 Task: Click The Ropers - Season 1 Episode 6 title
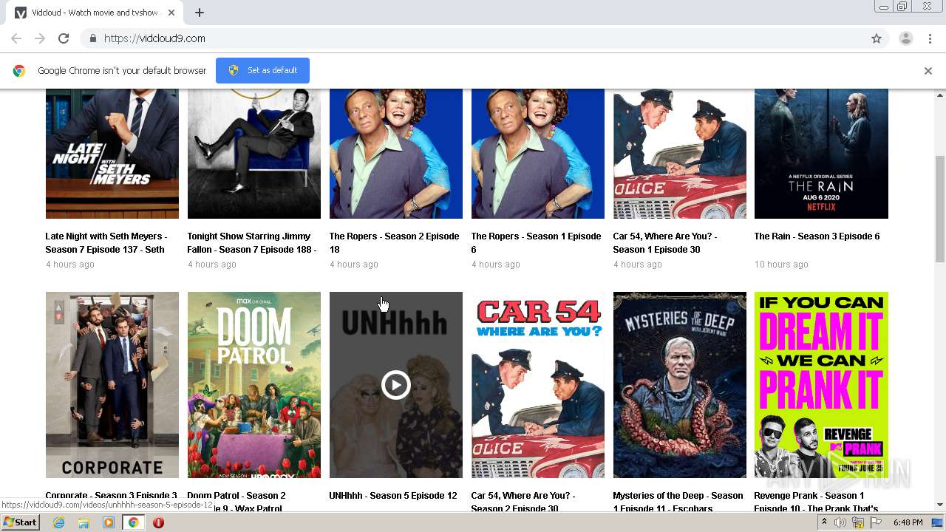point(536,243)
